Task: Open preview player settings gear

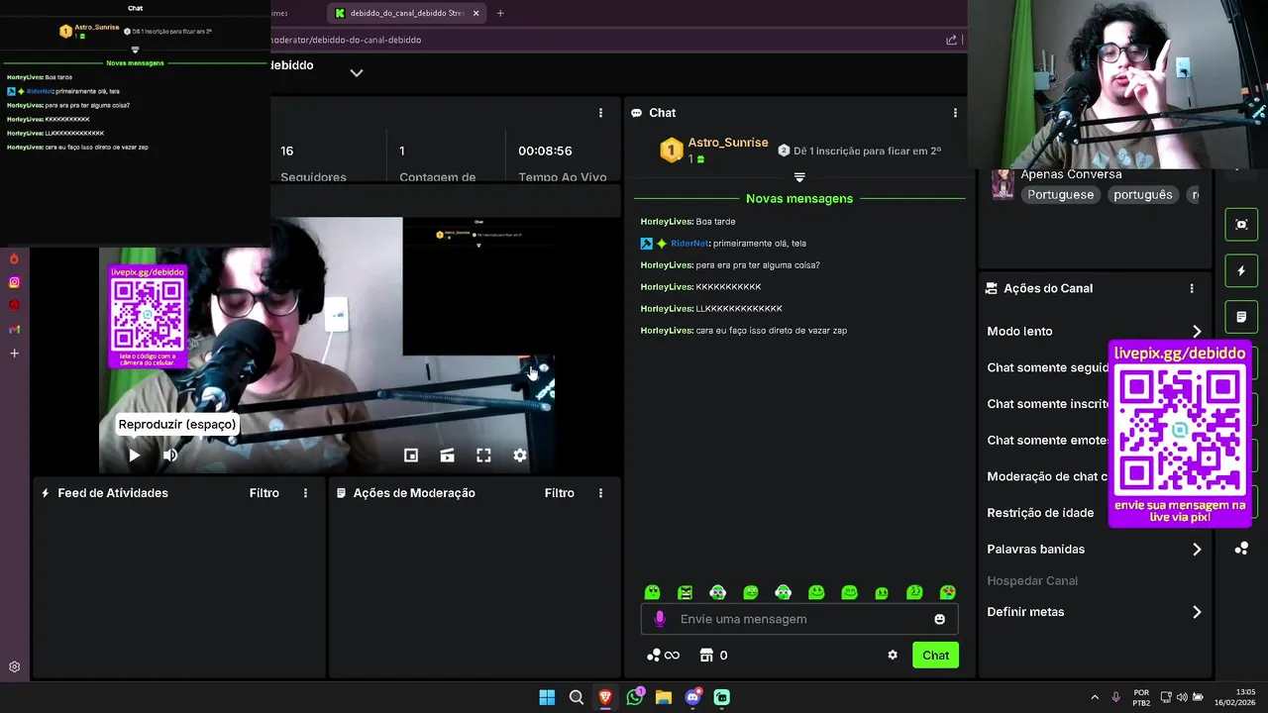Action: click(520, 456)
